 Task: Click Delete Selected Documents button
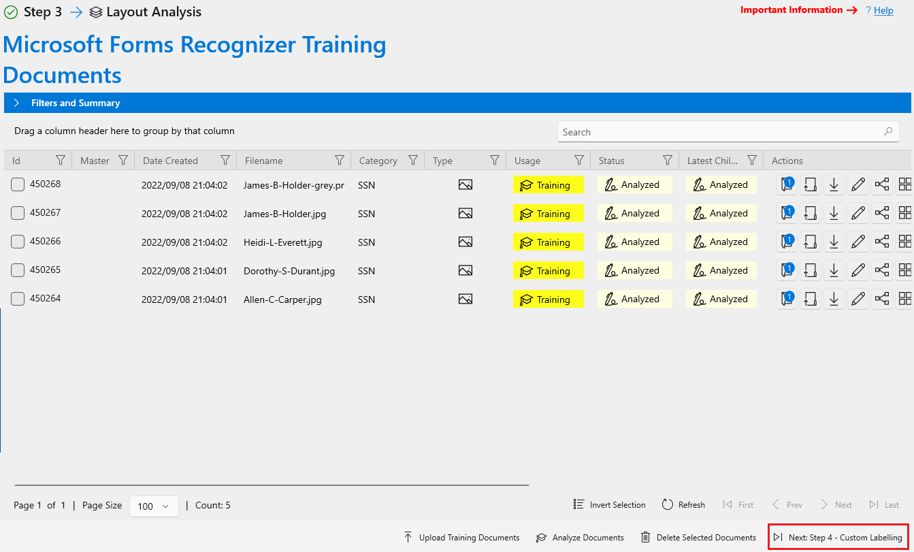point(698,538)
